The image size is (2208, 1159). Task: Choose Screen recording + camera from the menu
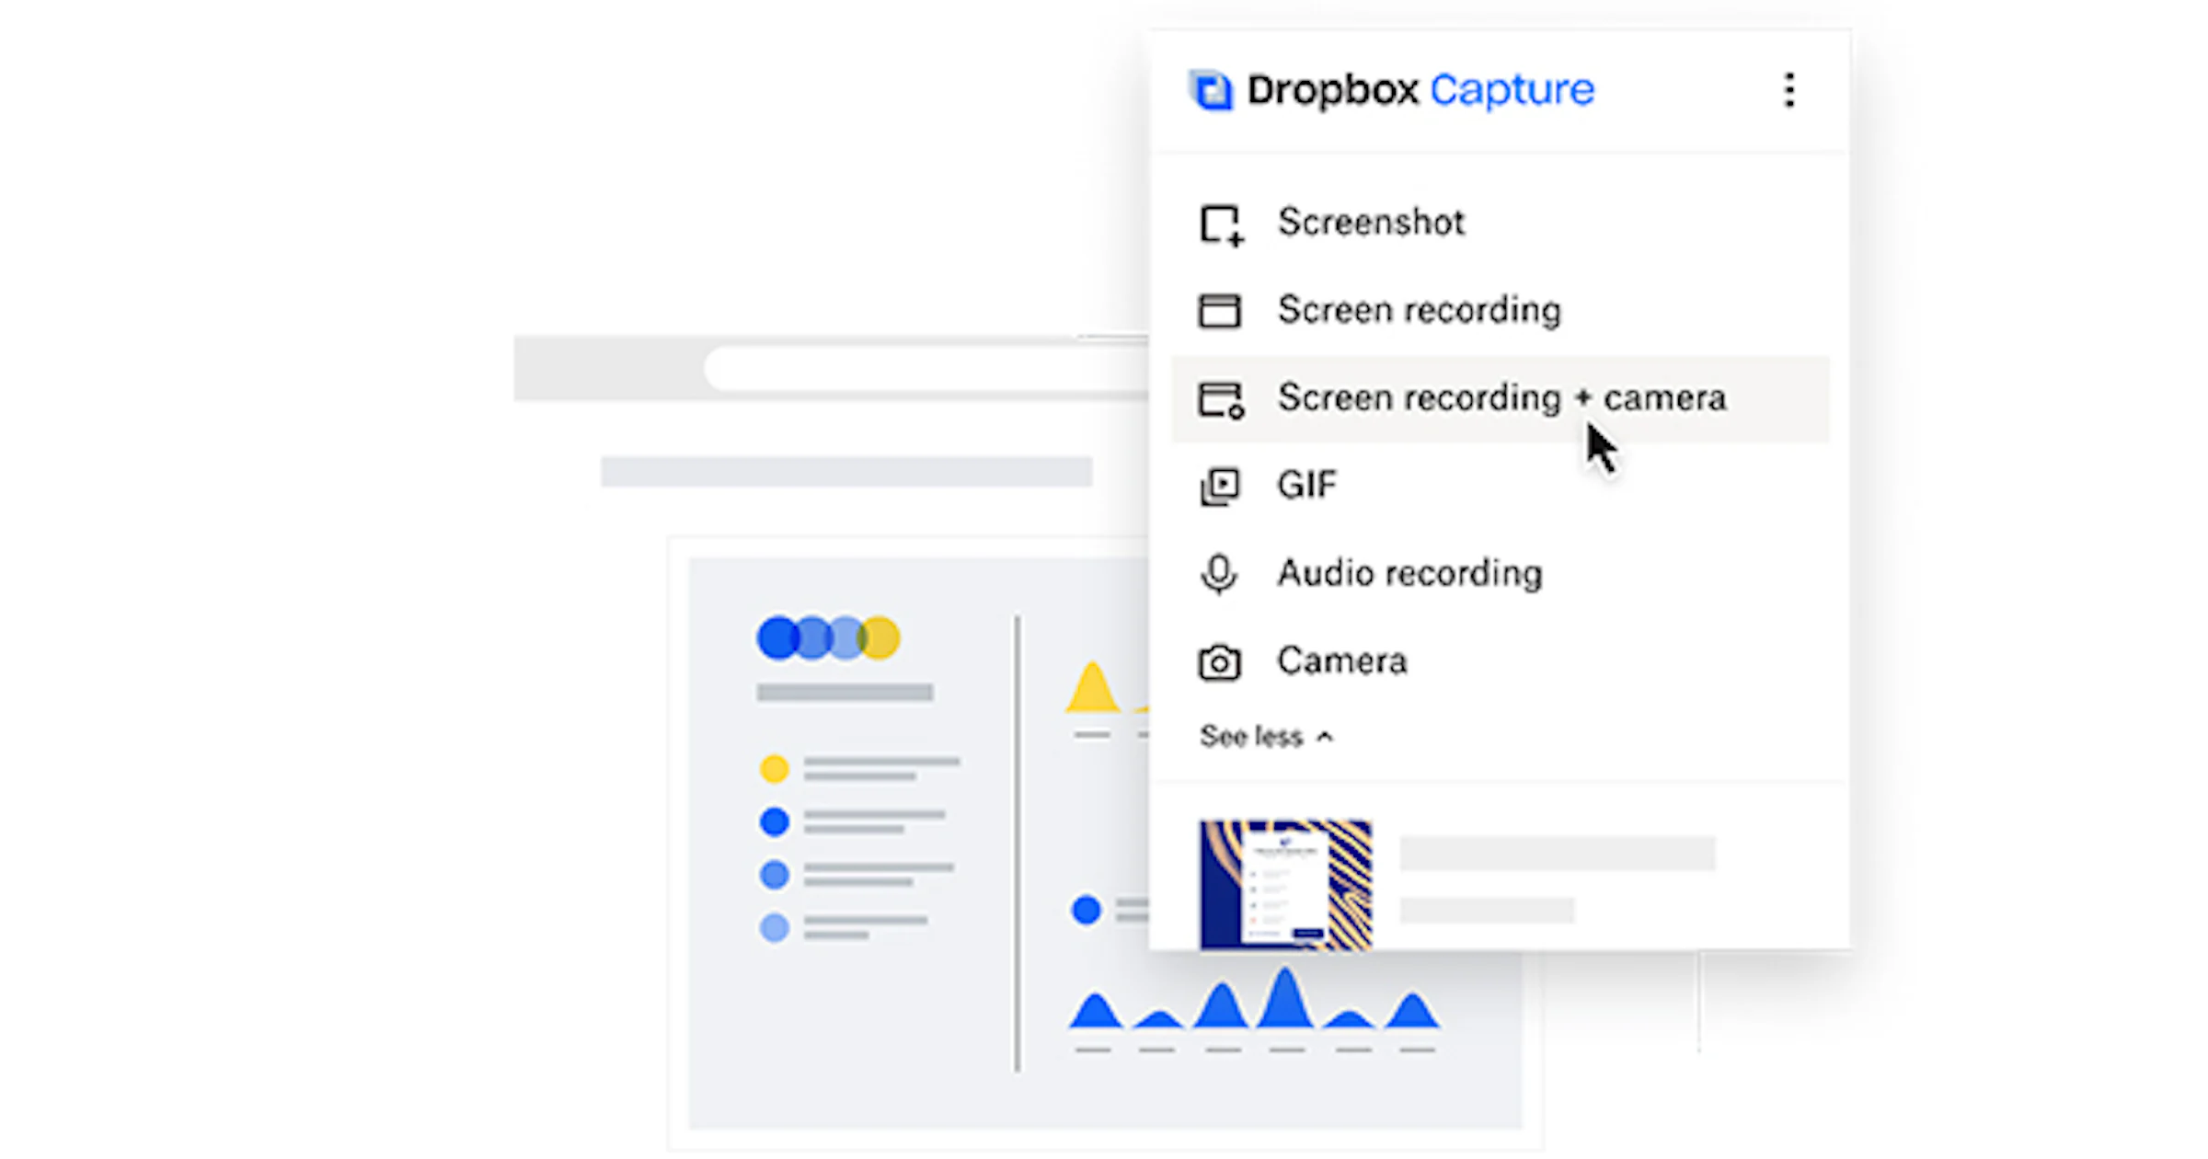[x=1501, y=397]
